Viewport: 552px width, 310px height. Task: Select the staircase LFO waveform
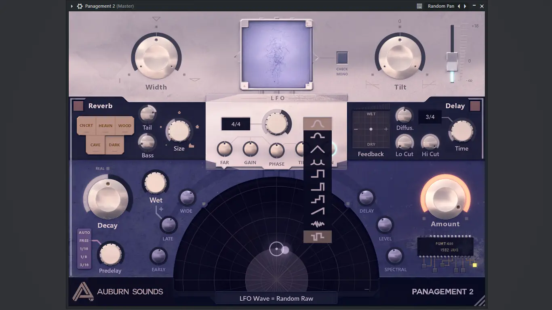point(318,199)
